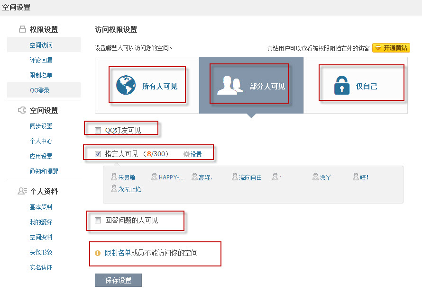
Task: Click the 个人资料 sidebar heading
Action: 44,191
